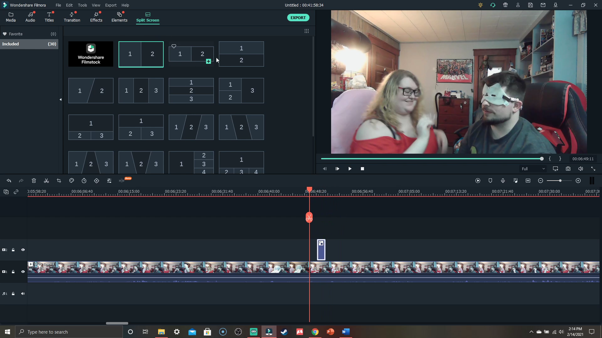Open the Tools menu
602x338 pixels.
pyautogui.click(x=82, y=5)
